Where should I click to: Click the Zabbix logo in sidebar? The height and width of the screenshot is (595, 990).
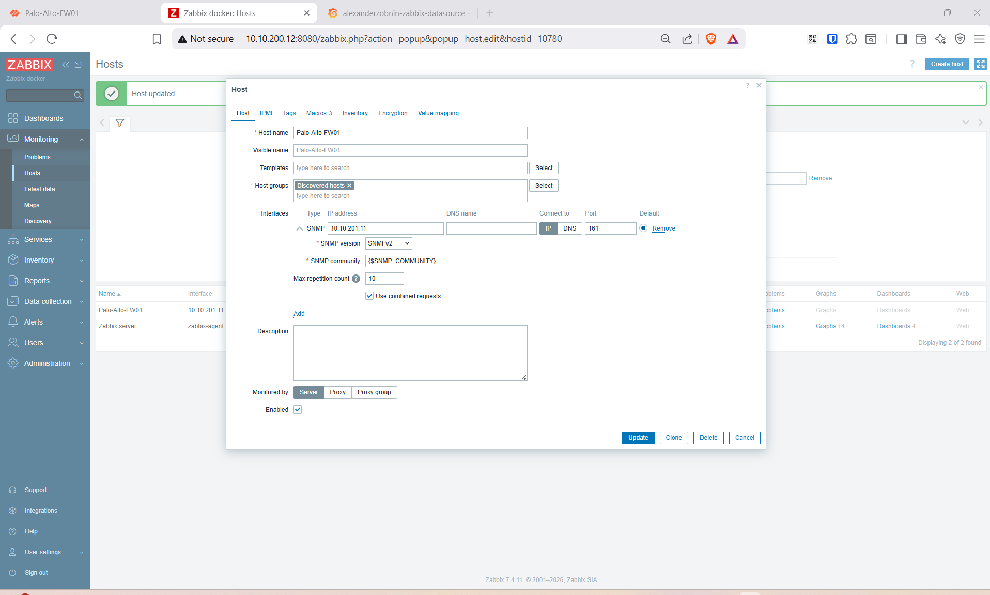[29, 65]
